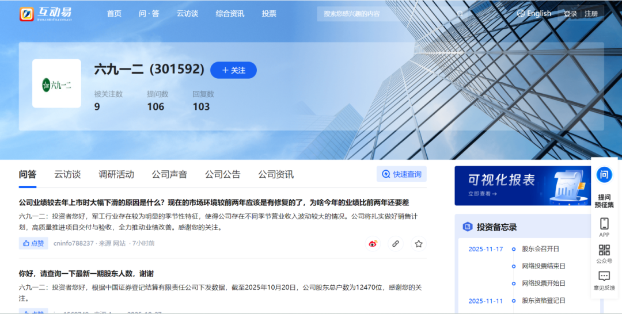Click the 互动易 site logo

(x=45, y=13)
